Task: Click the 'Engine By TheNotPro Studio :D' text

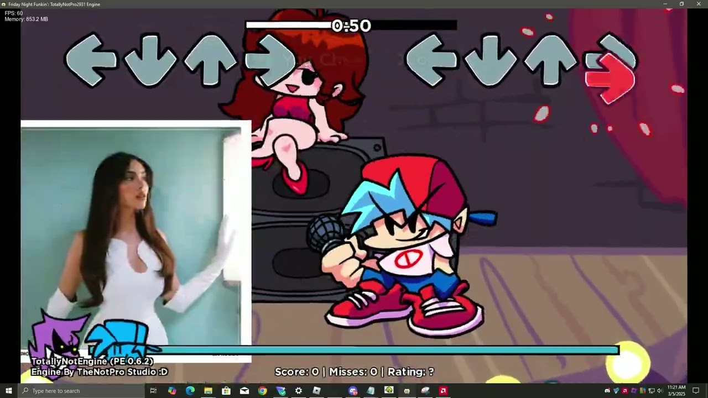Action: [100, 372]
